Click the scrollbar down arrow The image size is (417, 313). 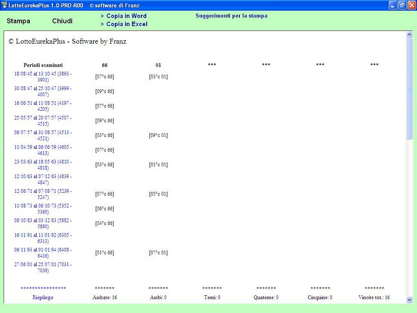(410, 300)
